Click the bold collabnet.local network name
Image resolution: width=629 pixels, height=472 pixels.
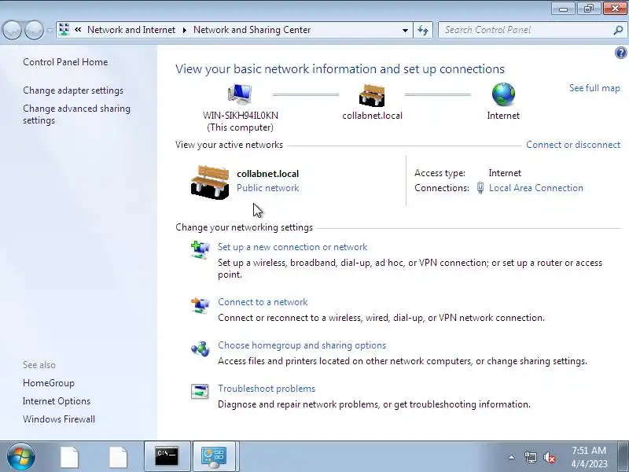tap(267, 174)
